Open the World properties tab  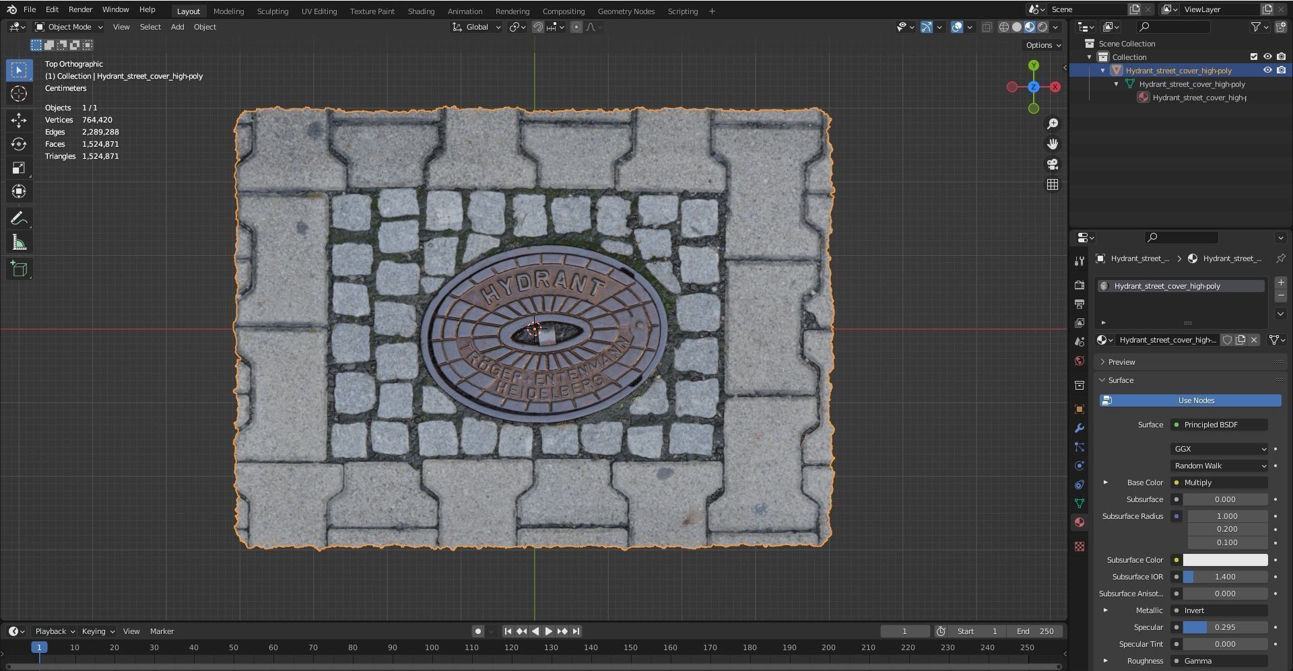(x=1080, y=361)
